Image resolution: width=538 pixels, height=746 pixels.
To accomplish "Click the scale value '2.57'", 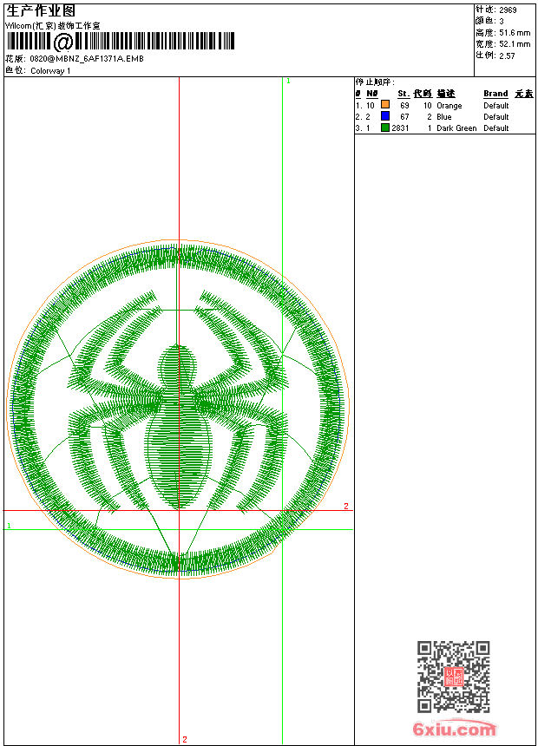I will [507, 56].
